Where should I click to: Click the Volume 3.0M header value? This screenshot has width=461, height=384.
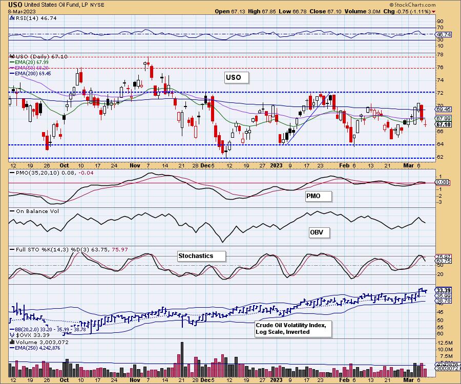[363, 11]
